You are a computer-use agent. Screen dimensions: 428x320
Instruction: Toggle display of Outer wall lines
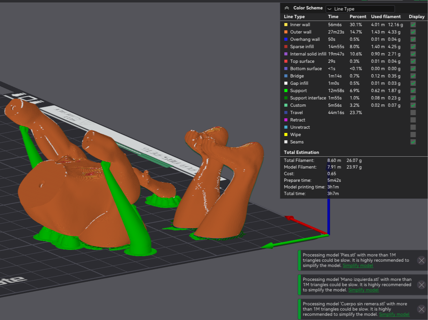coord(413,32)
